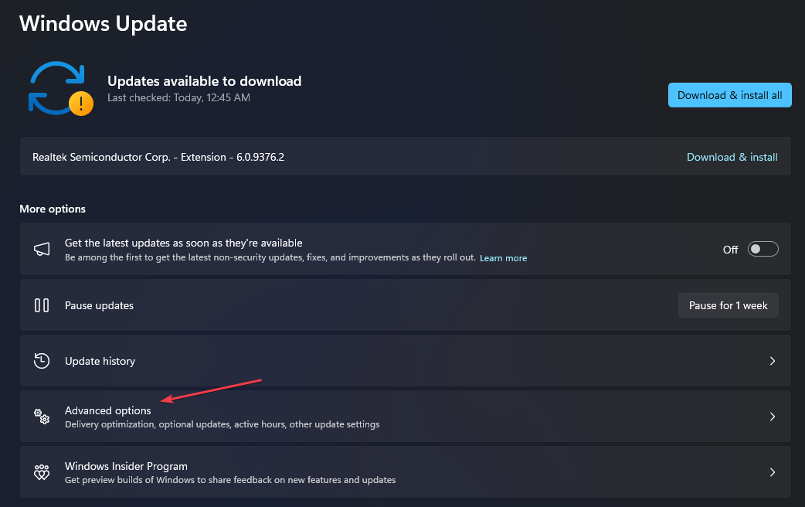Click Download & install all button
This screenshot has height=507, width=805.
click(729, 95)
